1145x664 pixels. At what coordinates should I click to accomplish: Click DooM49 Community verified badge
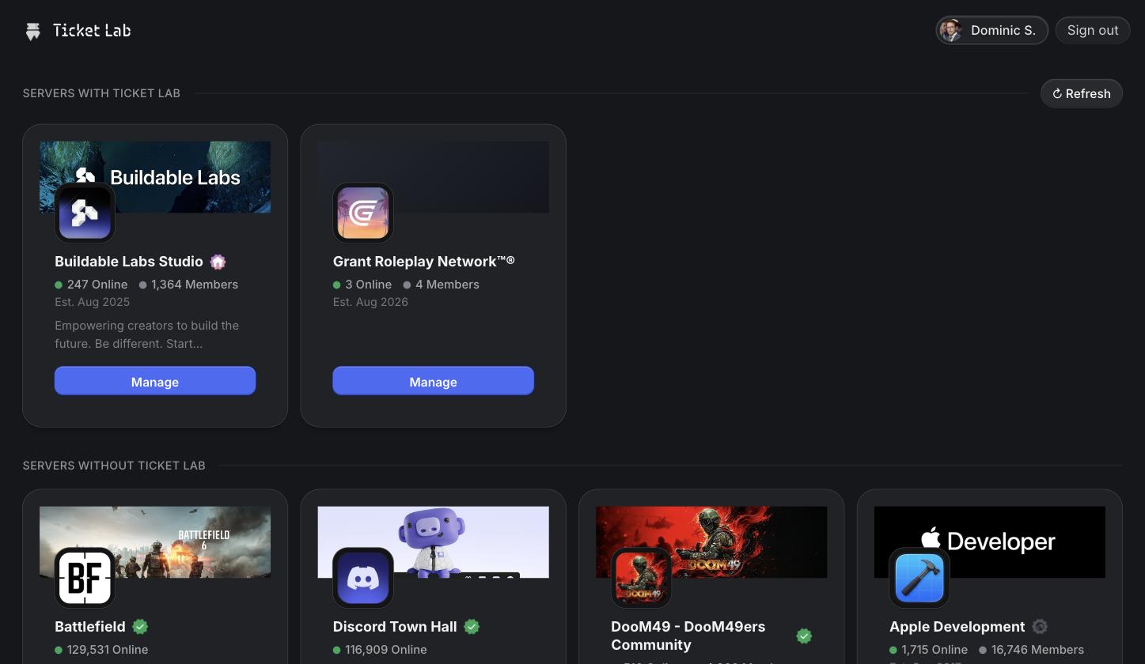804,636
